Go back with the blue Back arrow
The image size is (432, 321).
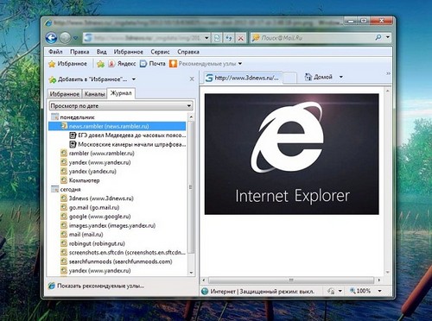pyautogui.click(x=51, y=38)
